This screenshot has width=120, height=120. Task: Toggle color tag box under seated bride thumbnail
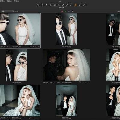[30, 118]
